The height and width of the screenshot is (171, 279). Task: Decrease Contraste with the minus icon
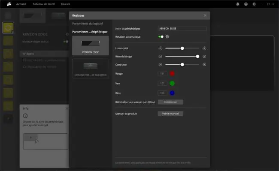[160, 65]
